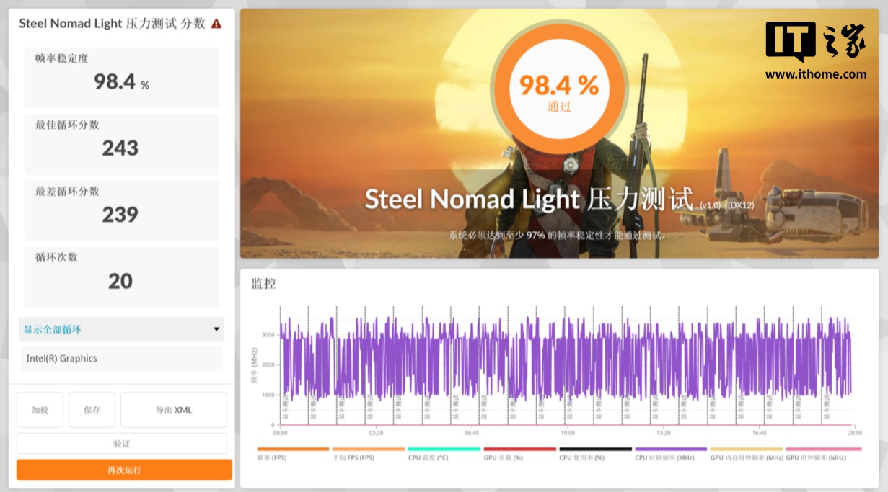Click the black CPU 使用率 color swatch
The width and height of the screenshot is (888, 492).
(595, 449)
